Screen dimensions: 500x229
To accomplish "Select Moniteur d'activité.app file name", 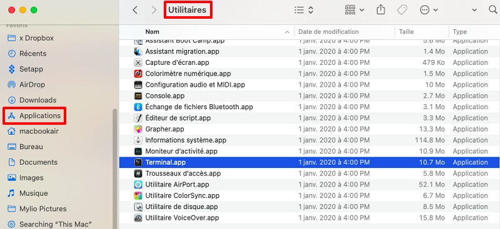I will pos(181,151).
